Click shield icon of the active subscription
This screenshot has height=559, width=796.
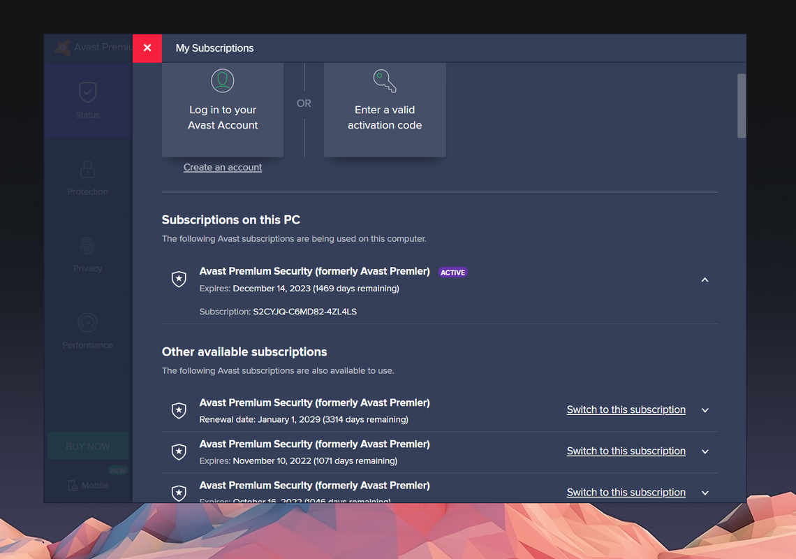tap(179, 279)
